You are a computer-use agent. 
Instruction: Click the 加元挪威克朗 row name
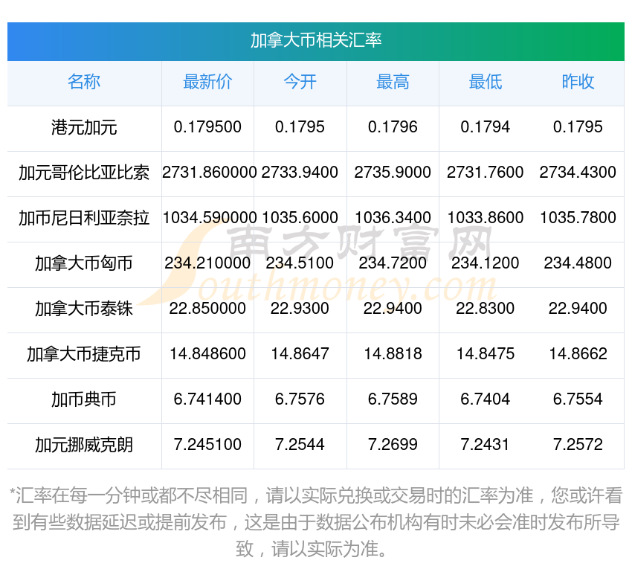pyautogui.click(x=84, y=445)
